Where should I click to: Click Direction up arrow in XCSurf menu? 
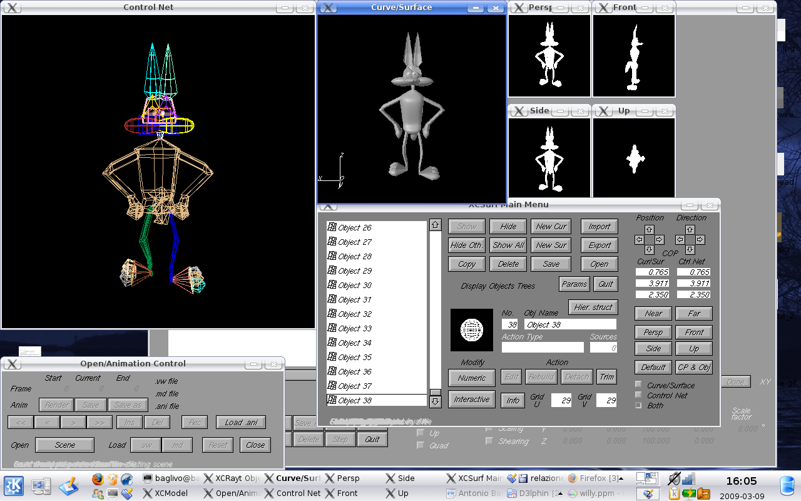[690, 230]
